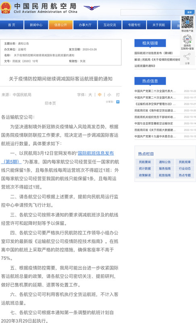Click 民航要闻 in 热点栏目
Image resolution: width=196 pixels, height=323 pixels.
145,162
